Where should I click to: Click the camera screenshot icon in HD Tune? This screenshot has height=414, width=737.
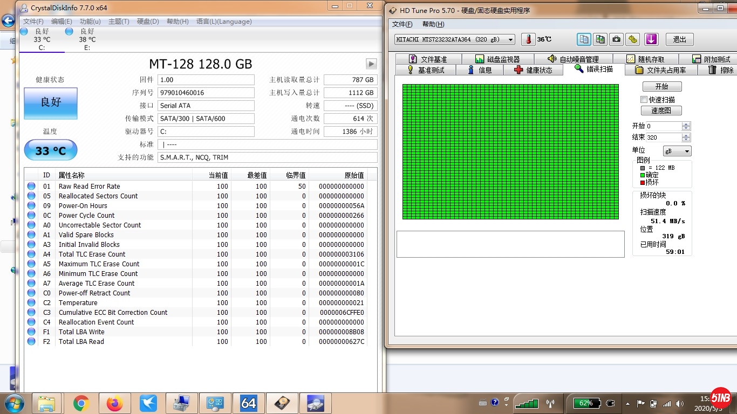pyautogui.click(x=616, y=39)
